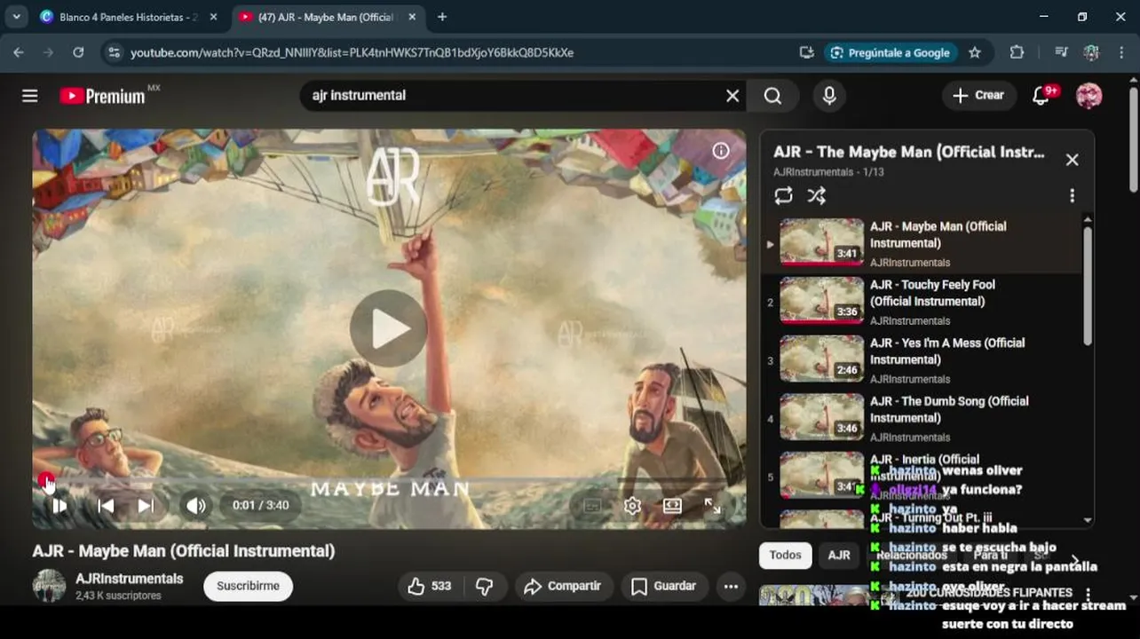Open media control icon in toolbar
This screenshot has width=1140, height=639.
coord(1061,52)
